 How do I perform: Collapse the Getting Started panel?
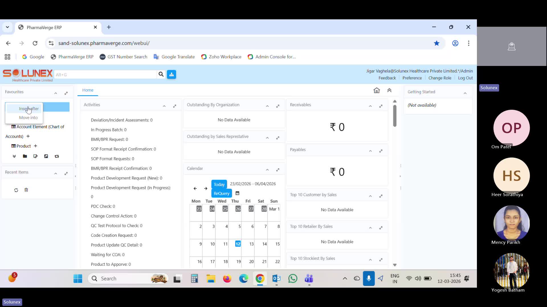click(465, 92)
